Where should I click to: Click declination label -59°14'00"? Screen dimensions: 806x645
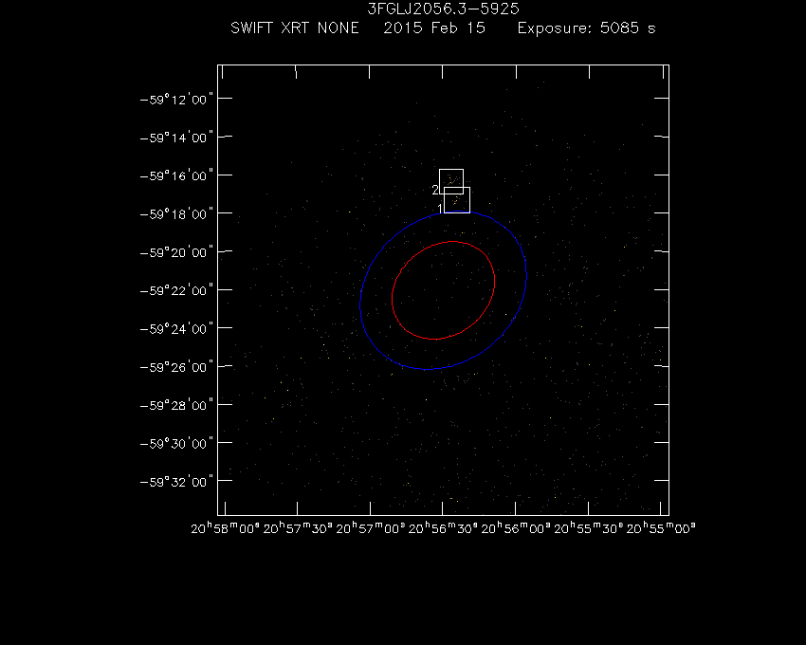176,138
